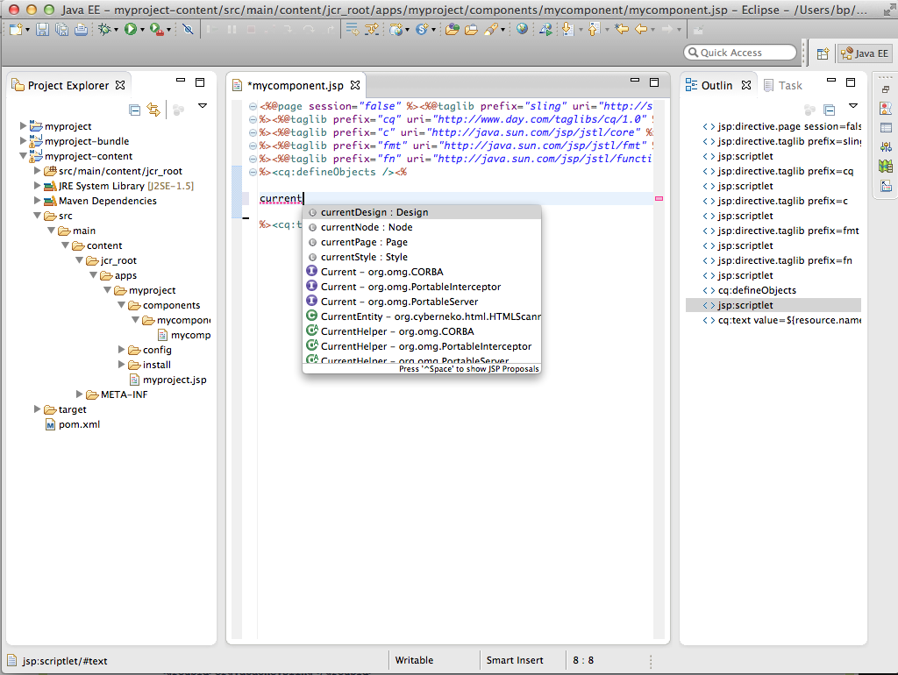
Task: Choose currentNode : Node from autocomplete list
Action: 366,227
